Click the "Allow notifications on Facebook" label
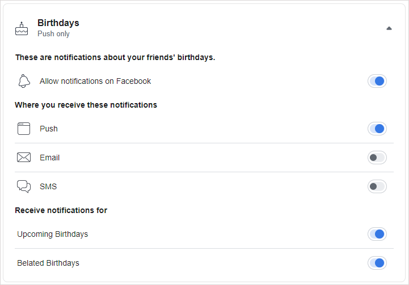The height and width of the screenshot is (285, 409). click(x=95, y=81)
